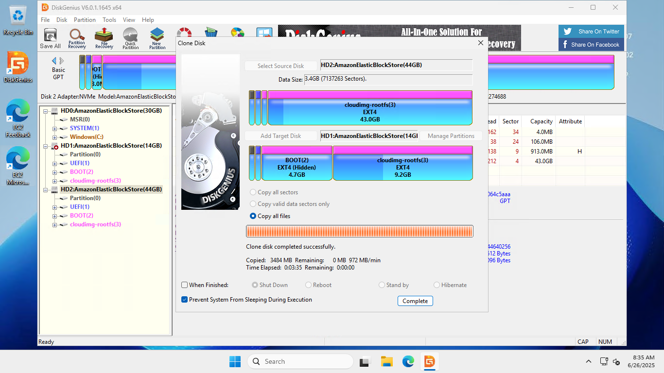Click the MSR(0) partition drive icon
Viewport: 664px width, 373px height.
64,119
